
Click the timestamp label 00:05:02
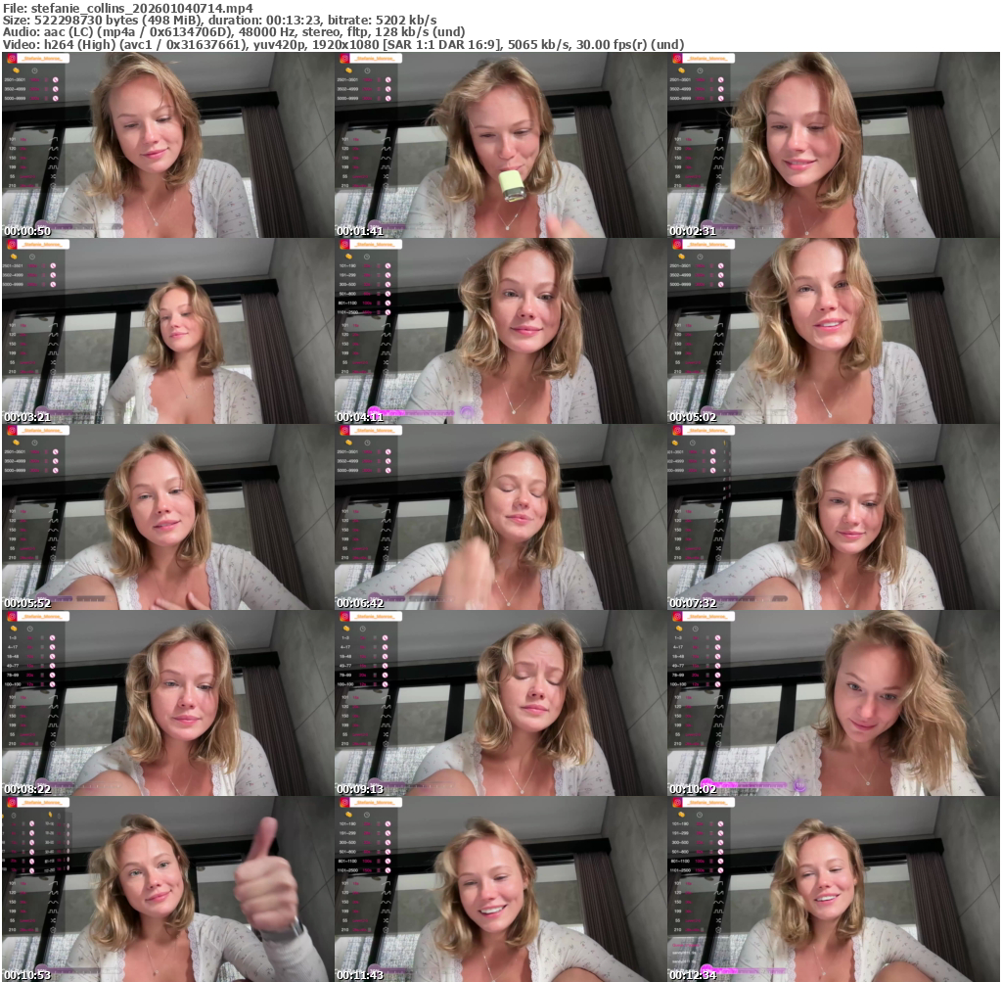click(x=693, y=417)
